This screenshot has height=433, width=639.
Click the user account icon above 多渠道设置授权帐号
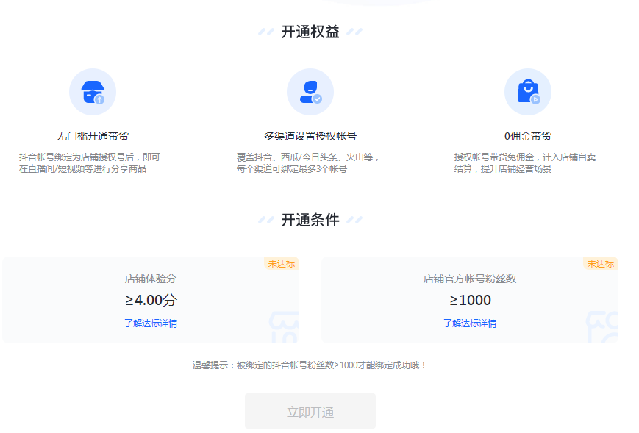point(310,92)
